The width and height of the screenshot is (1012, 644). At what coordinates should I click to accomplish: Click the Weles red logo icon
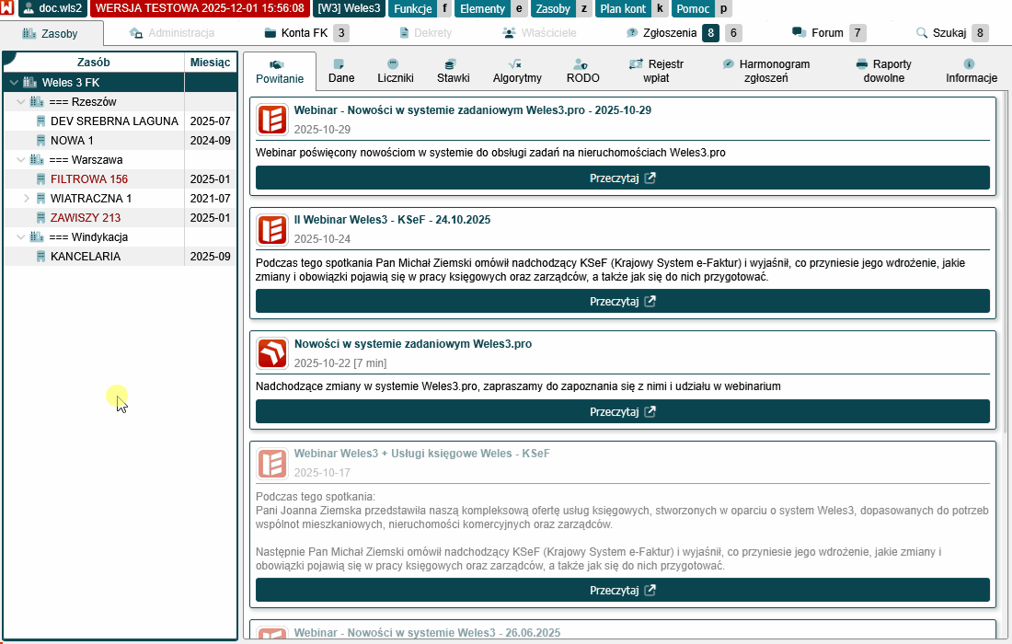tap(7, 7)
